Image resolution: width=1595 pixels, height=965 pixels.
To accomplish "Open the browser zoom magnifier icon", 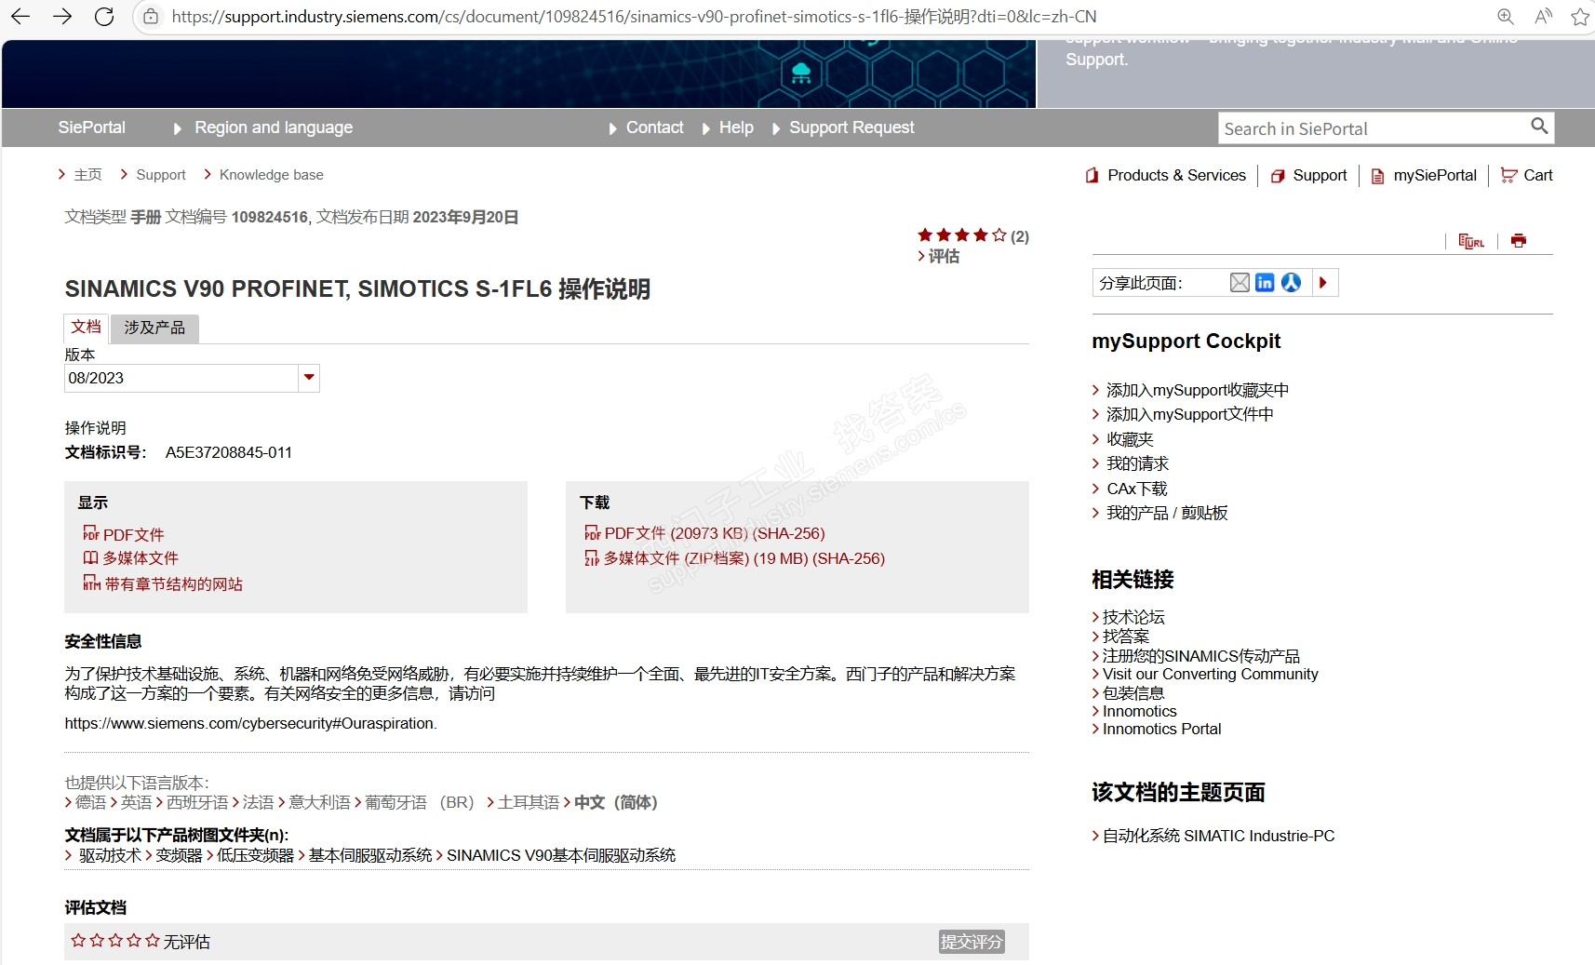I will coord(1506,17).
